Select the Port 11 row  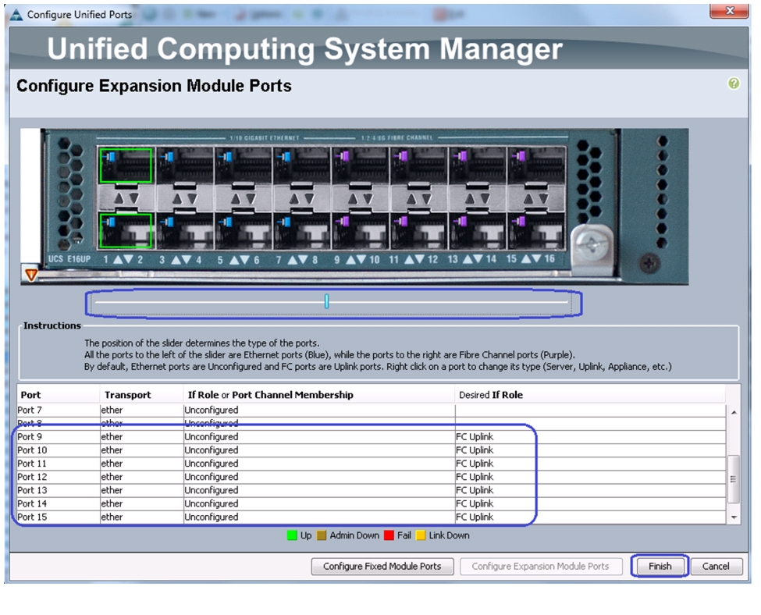tap(372, 464)
